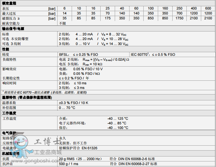Select the 温漂特性 section header

[27, 97]
